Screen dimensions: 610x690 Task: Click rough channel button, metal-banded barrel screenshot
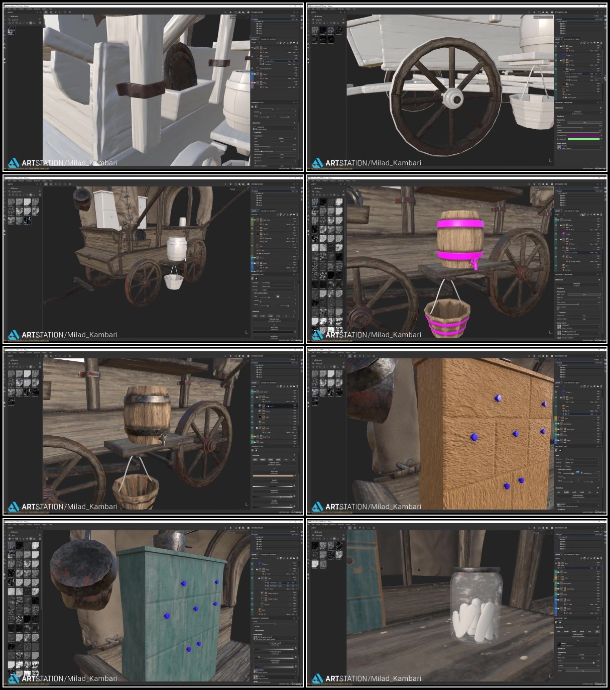coord(271,459)
